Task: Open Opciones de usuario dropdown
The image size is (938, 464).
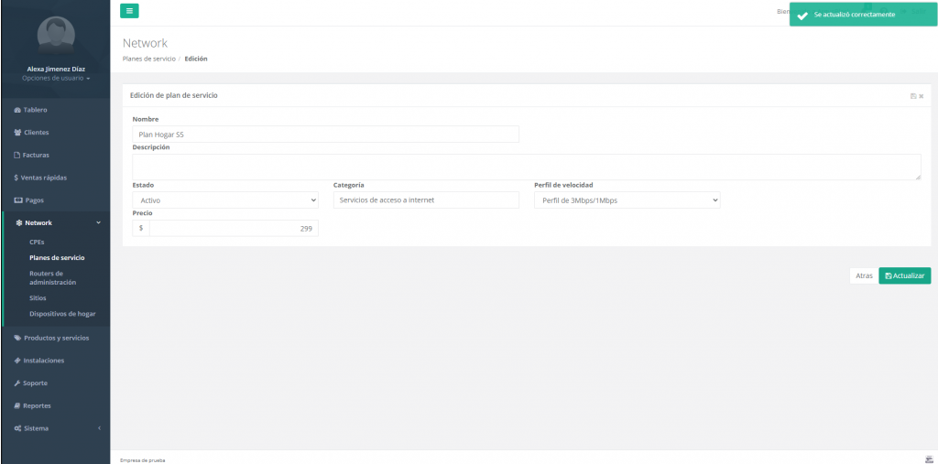Action: pos(56,79)
